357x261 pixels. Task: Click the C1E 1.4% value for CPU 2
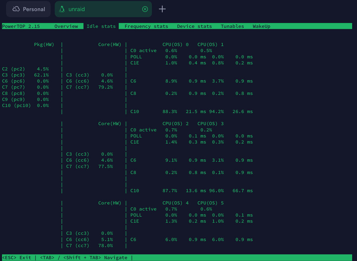coord(171,142)
